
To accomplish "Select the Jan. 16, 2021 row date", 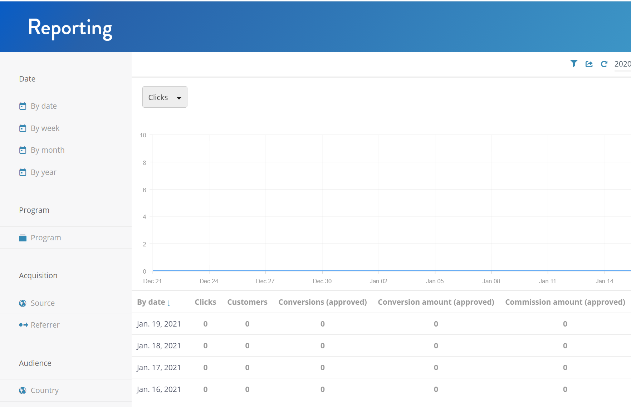I will click(159, 389).
